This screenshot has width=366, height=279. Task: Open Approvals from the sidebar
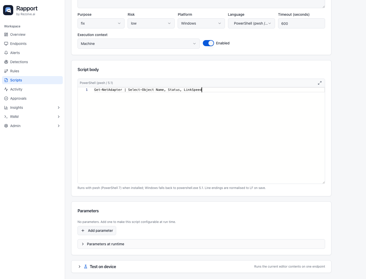tap(32, 98)
